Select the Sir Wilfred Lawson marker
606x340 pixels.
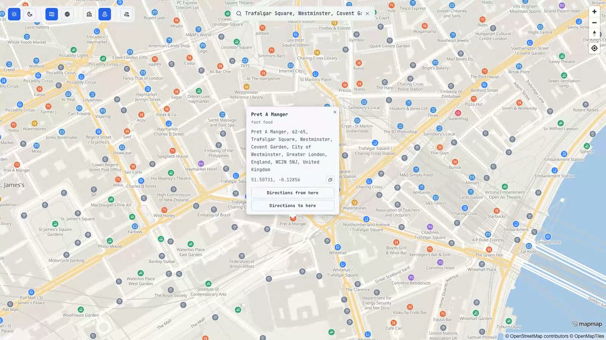point(561,123)
